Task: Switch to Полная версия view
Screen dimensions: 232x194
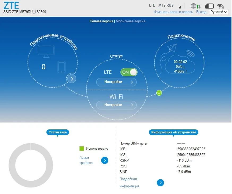Action: click(101, 21)
